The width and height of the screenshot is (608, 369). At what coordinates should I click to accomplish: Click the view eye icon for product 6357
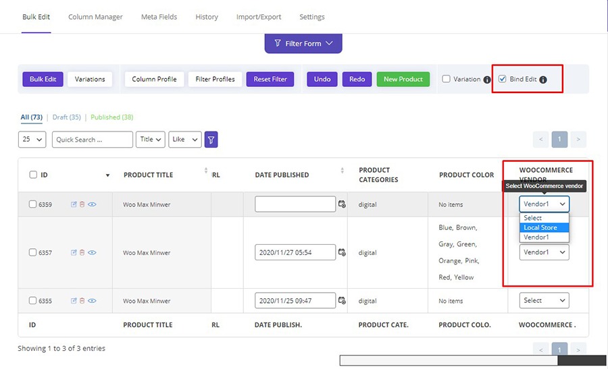click(x=92, y=252)
